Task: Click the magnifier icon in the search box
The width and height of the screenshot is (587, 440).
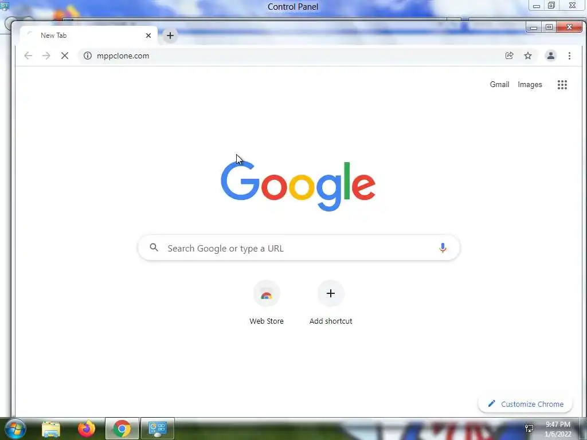Action: [x=154, y=247]
